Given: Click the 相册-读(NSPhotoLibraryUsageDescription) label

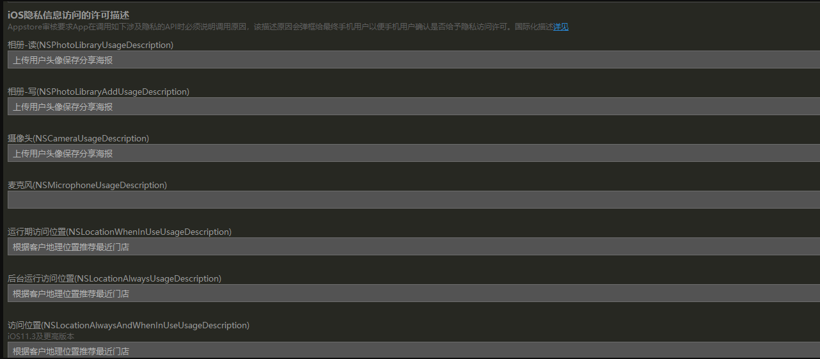Looking at the screenshot, I should coord(90,45).
